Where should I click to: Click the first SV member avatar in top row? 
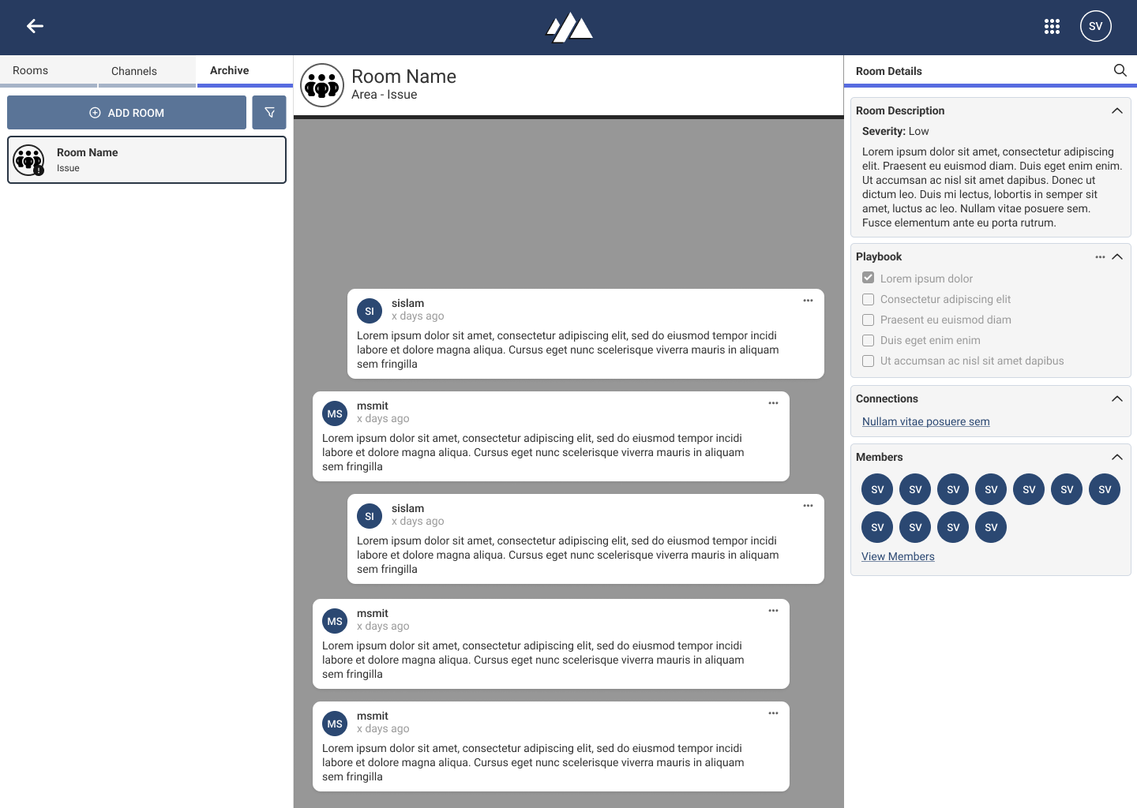point(877,489)
